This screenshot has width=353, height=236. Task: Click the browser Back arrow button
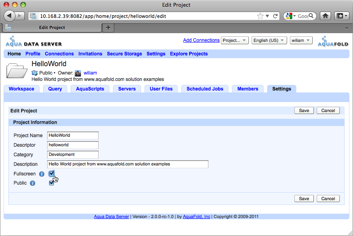pyautogui.click(x=9, y=16)
